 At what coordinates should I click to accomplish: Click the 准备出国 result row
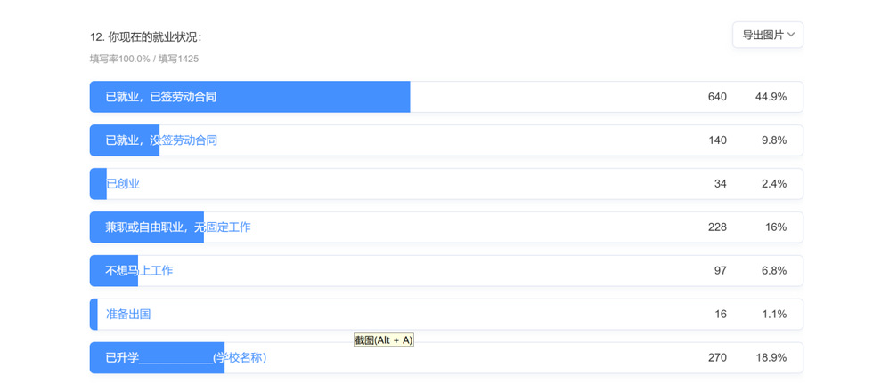[446, 314]
